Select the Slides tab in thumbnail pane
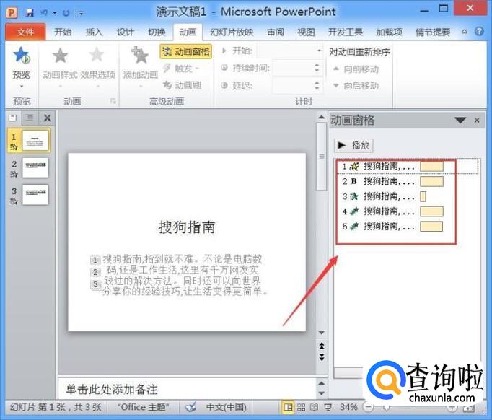 pyautogui.click(x=13, y=118)
